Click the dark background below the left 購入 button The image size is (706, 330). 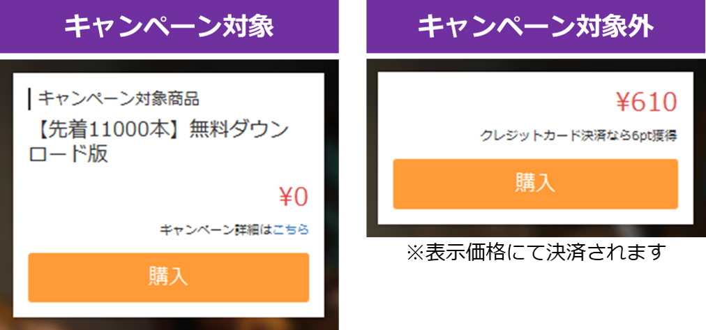(x=168, y=317)
